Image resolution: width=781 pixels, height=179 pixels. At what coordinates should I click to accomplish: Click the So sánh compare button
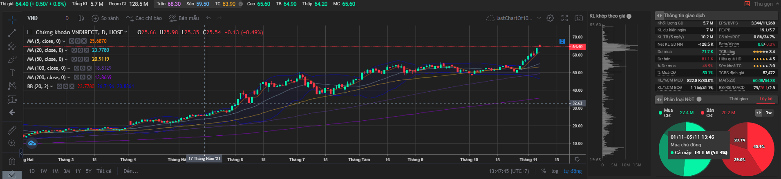[x=105, y=18]
